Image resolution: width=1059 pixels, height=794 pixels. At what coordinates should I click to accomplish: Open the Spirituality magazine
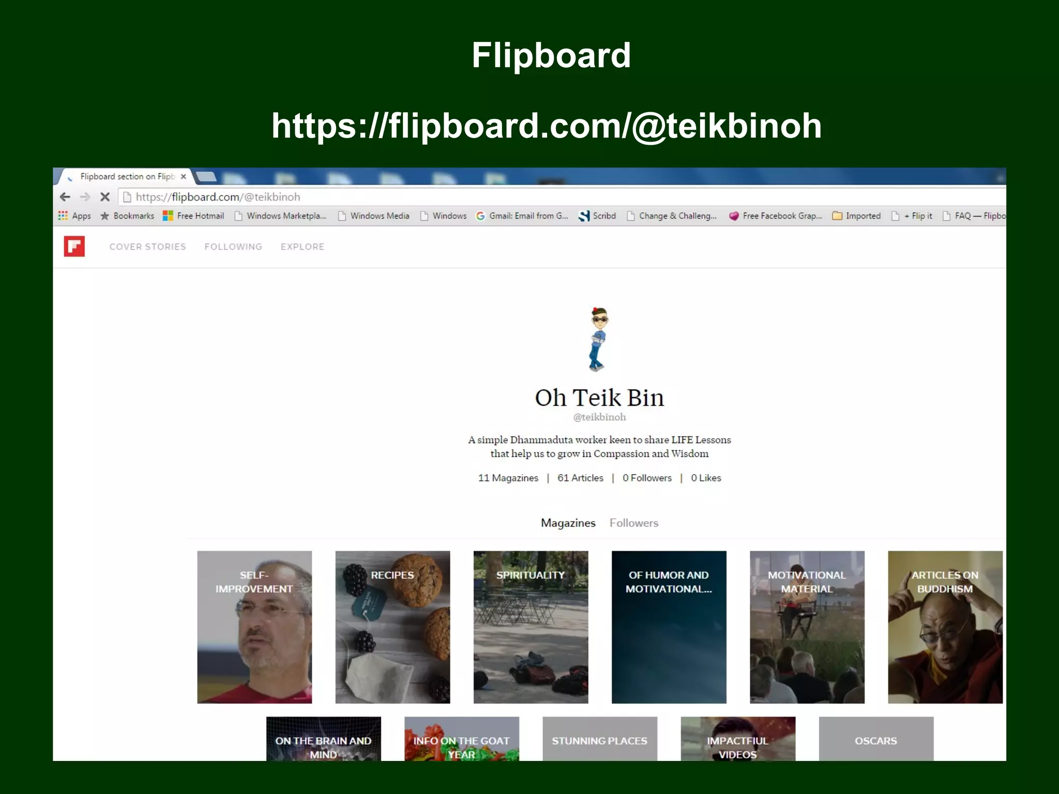[531, 627]
